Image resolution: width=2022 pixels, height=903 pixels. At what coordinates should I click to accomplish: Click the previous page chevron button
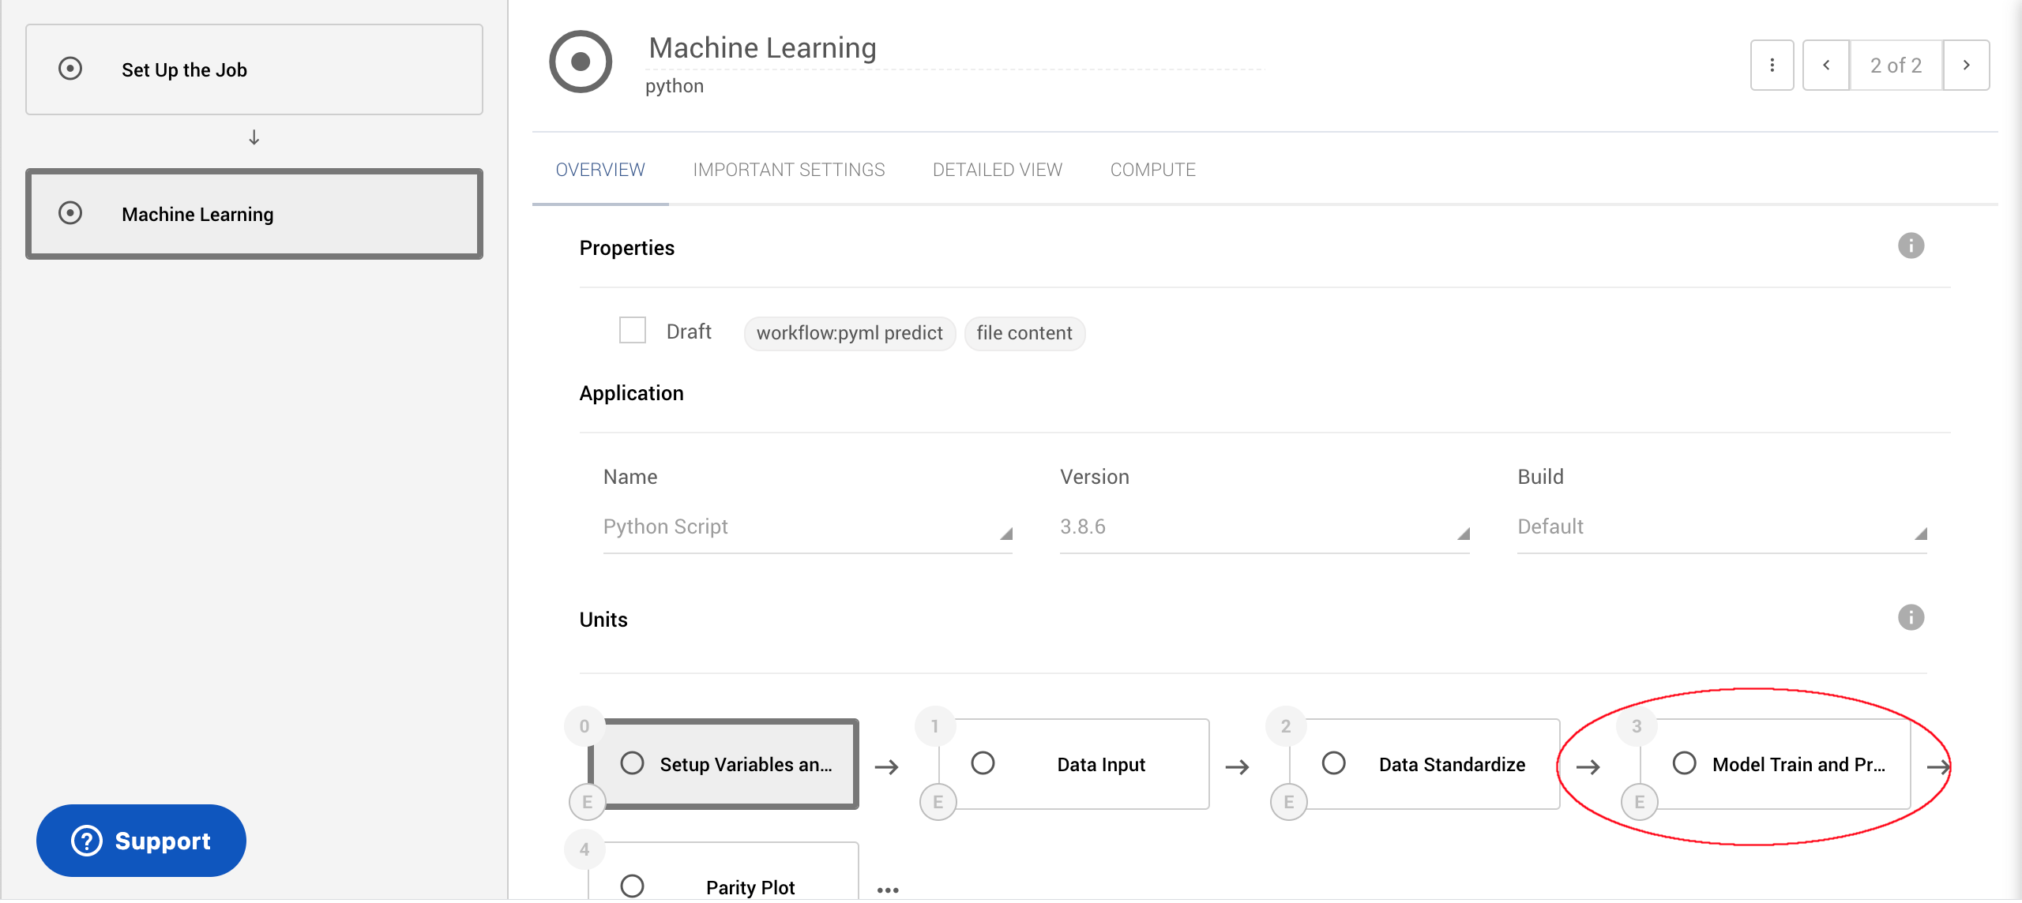click(1825, 65)
